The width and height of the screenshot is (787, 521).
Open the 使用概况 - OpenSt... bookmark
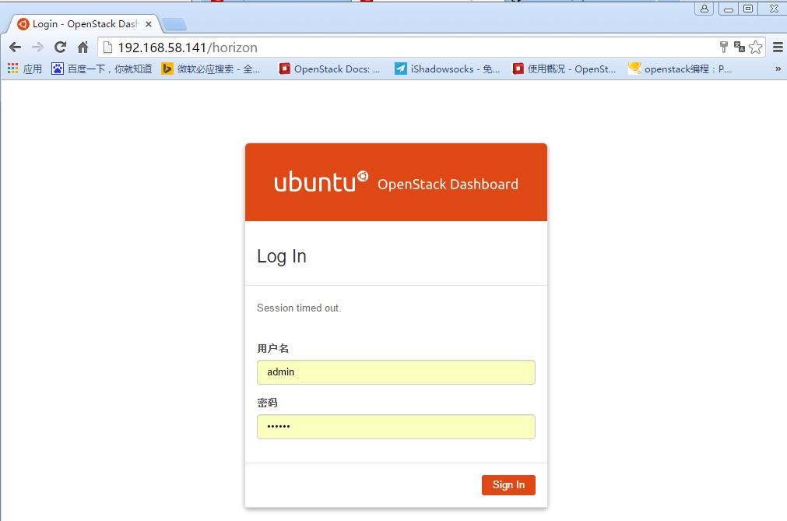tap(564, 69)
